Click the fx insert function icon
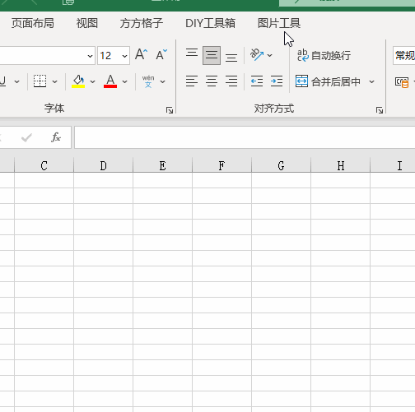 point(56,137)
